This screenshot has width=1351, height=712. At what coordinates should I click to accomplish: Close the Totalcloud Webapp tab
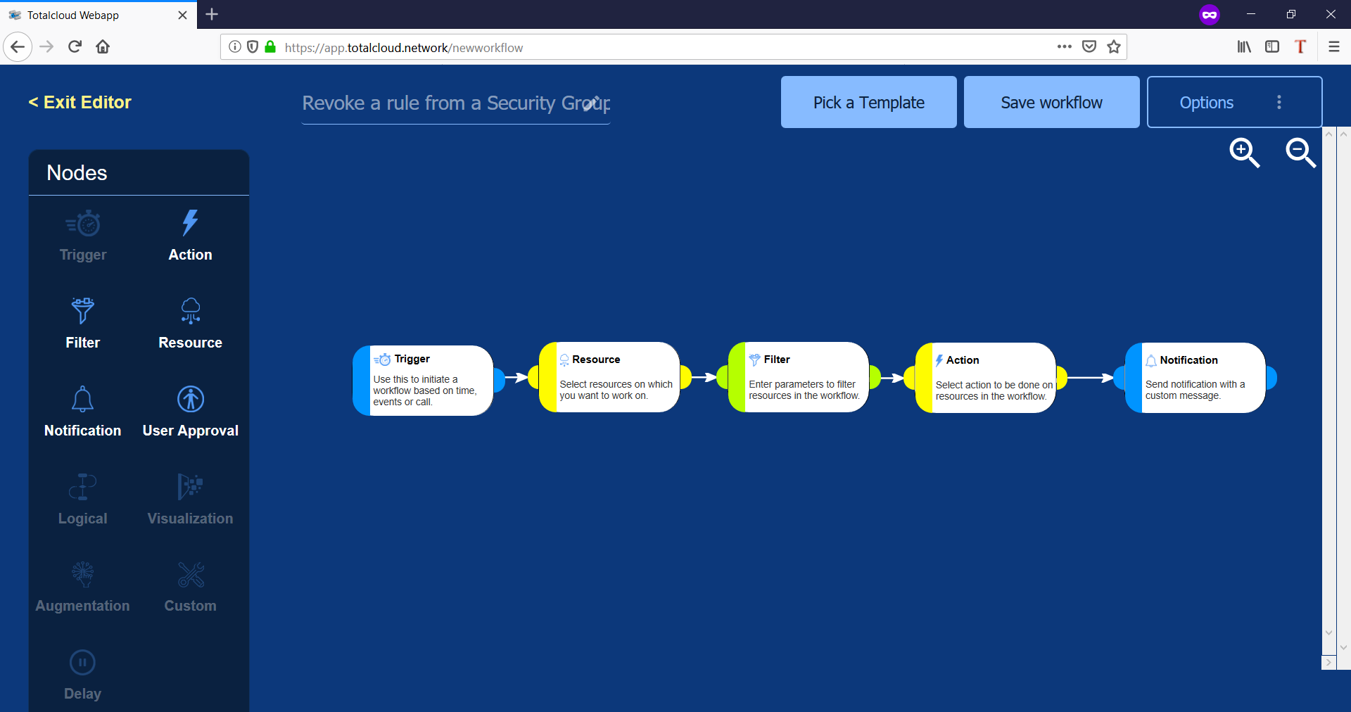(182, 15)
